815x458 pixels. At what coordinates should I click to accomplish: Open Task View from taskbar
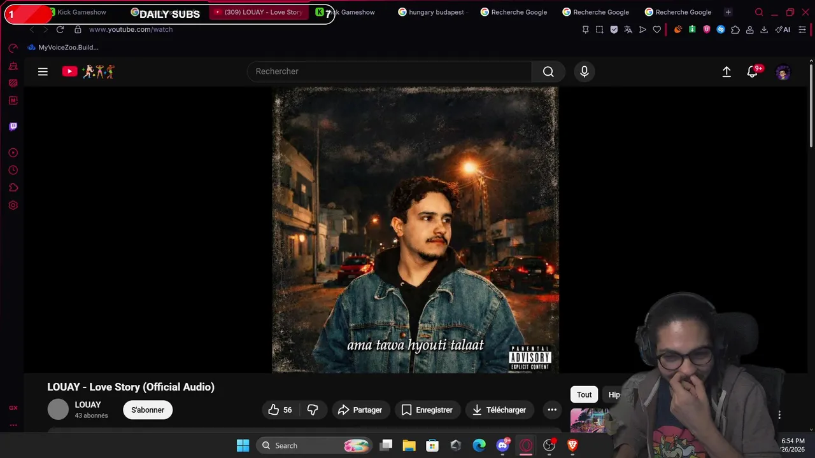point(386,445)
